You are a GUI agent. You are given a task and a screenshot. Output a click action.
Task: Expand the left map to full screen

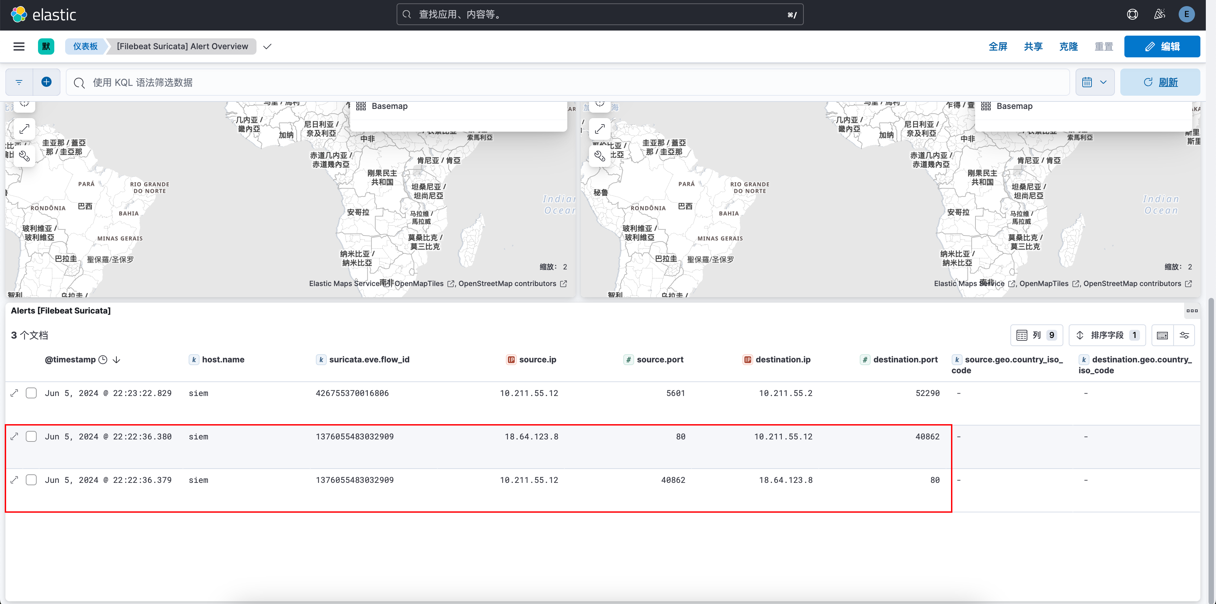(x=24, y=129)
